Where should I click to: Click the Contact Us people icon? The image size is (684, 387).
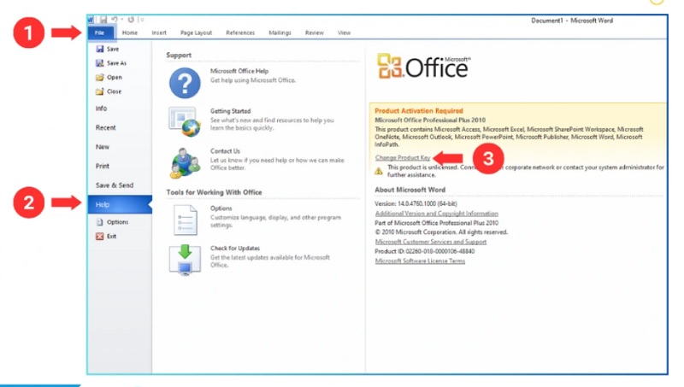point(185,163)
